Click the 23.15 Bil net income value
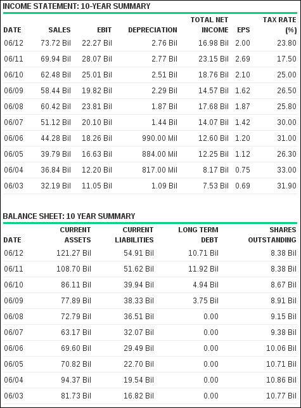Viewport: 301px width, 408px height. tap(214, 59)
